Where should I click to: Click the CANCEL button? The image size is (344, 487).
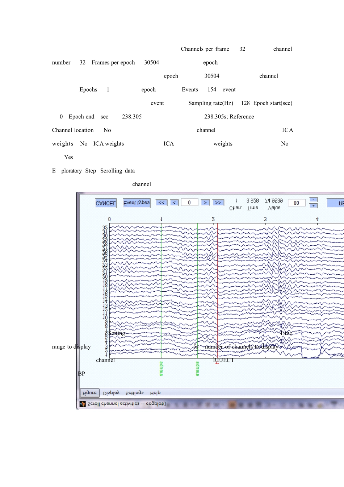[x=106, y=203]
